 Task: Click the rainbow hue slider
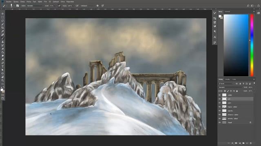click(x=252, y=45)
